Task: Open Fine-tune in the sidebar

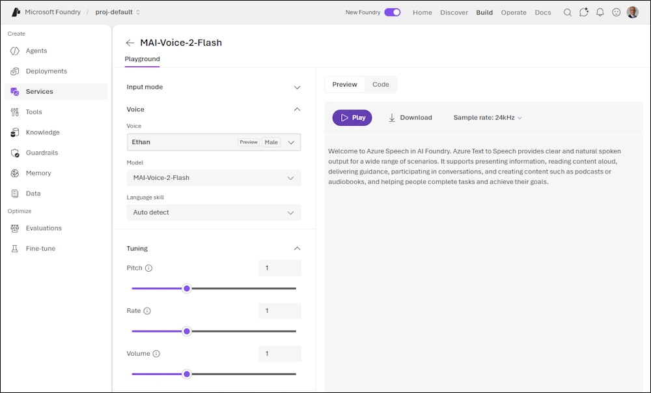Action: click(56, 248)
